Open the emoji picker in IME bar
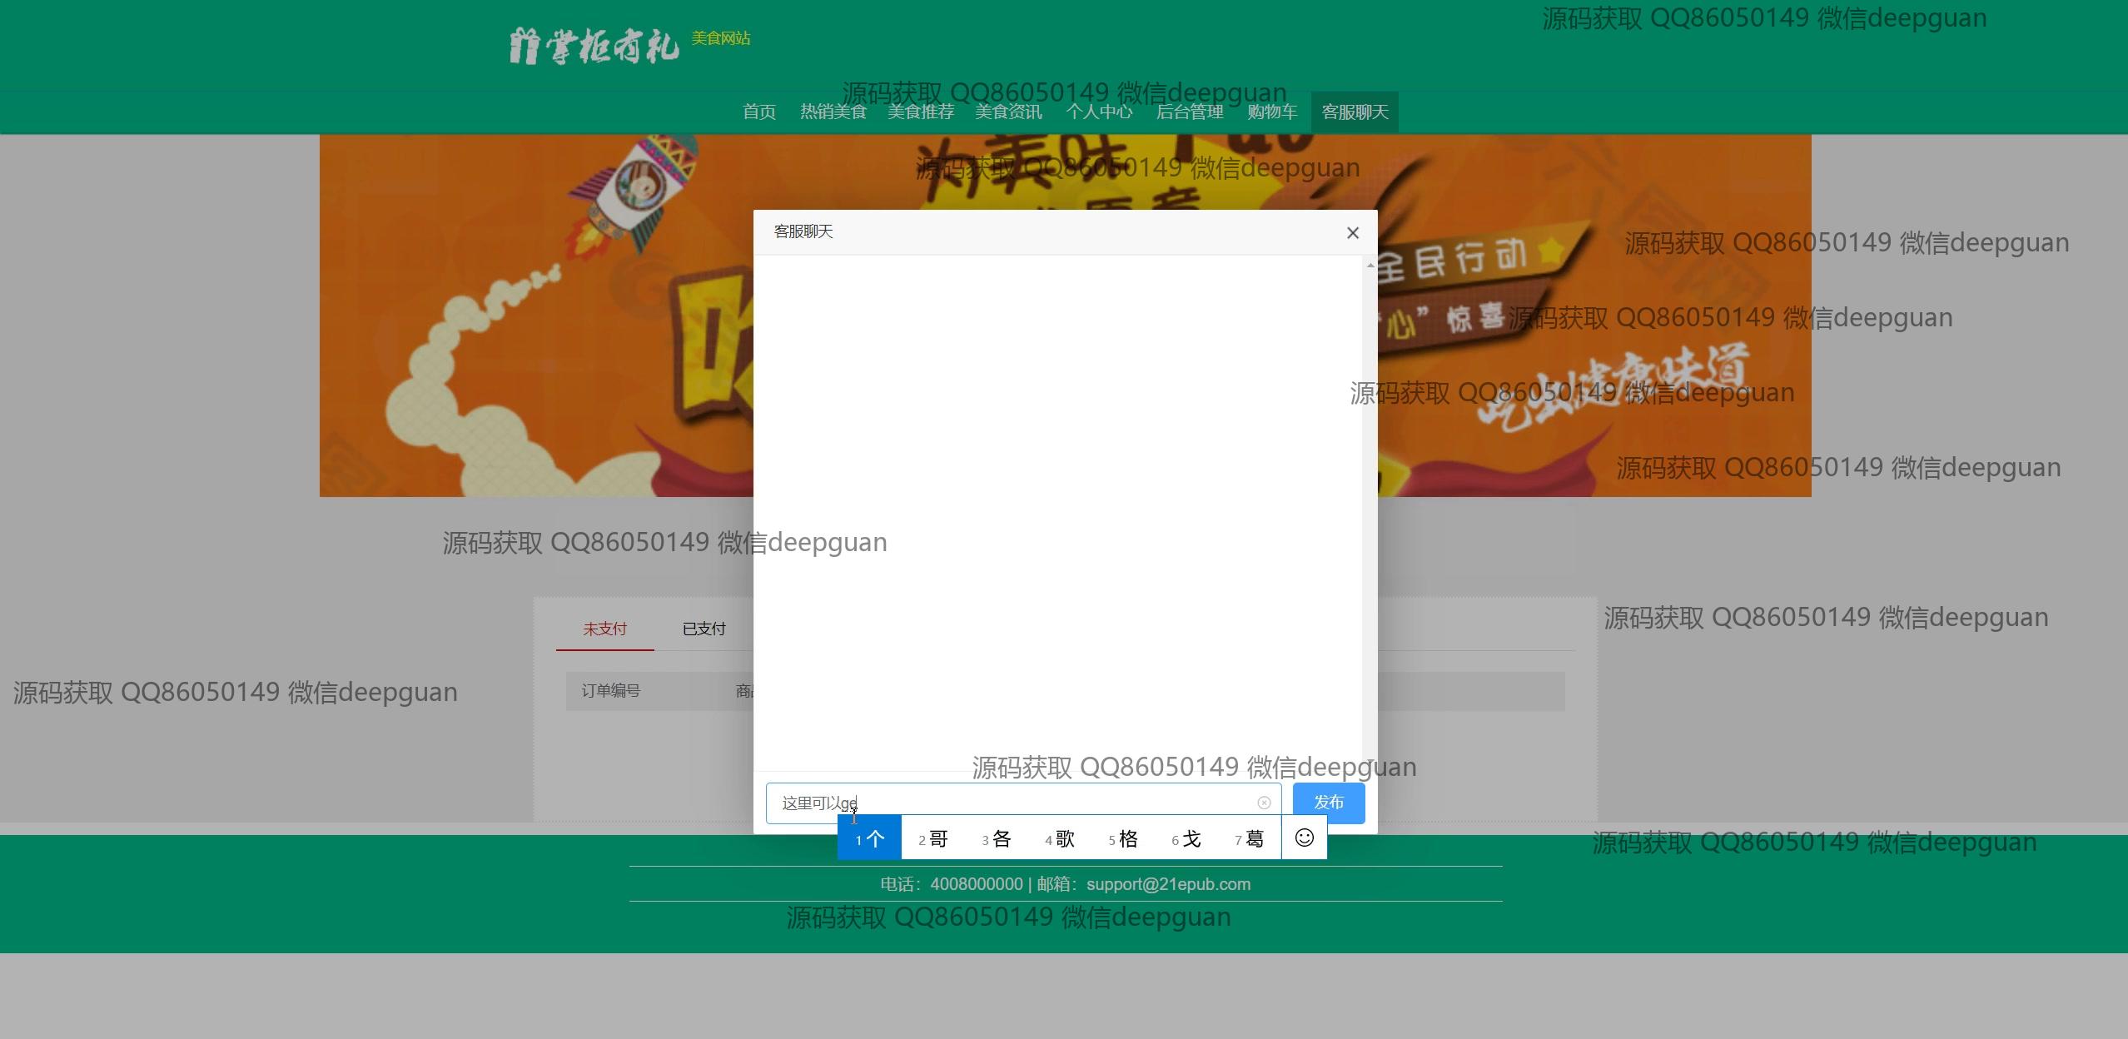Screen dimensions: 2128x1039 tap(1304, 838)
